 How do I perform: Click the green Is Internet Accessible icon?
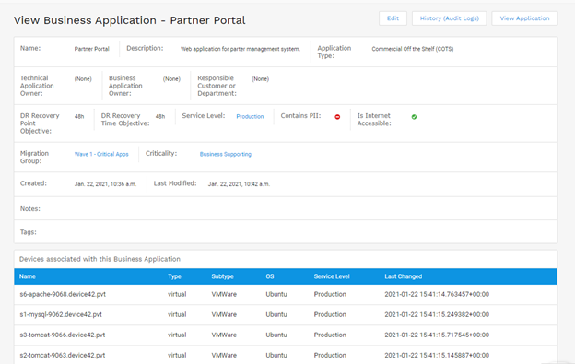click(x=414, y=117)
